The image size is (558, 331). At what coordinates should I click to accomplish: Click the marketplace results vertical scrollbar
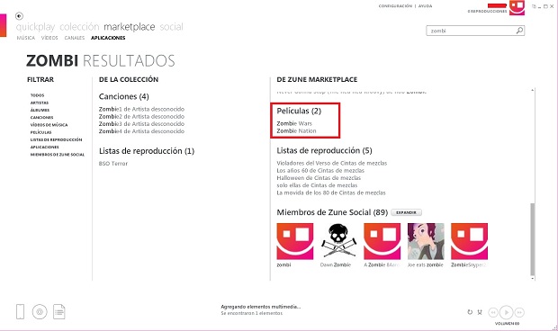click(x=533, y=184)
